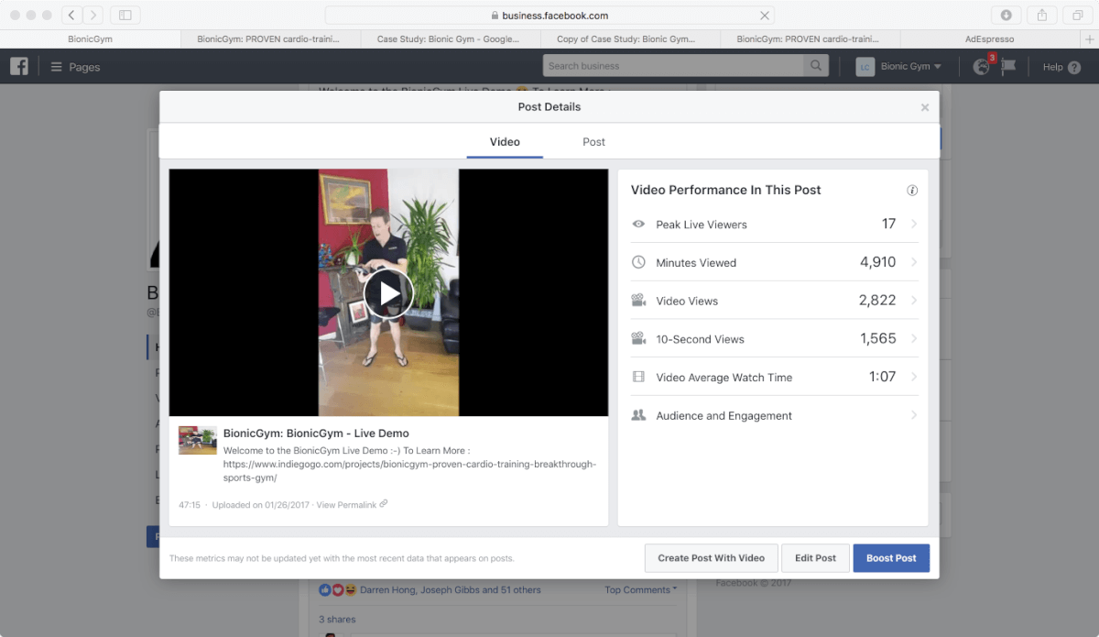1099x637 pixels.
Task: Expand the Video Average Watch Time chevron
Action: 913,378
